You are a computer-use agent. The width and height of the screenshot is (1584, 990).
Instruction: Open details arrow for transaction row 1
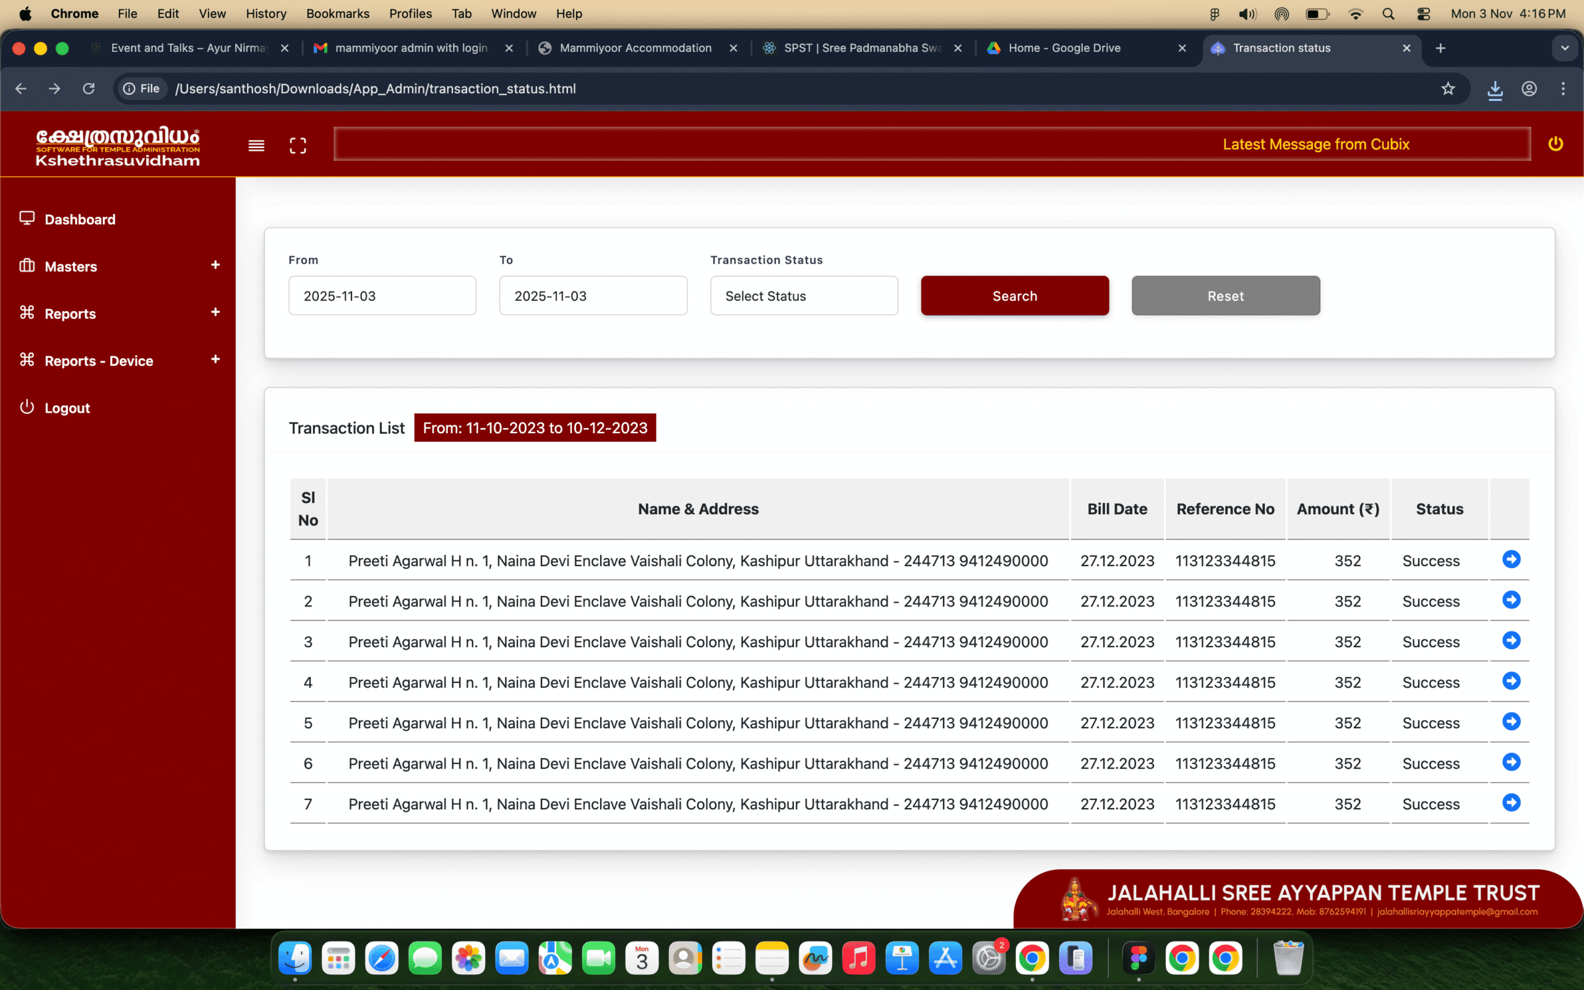tap(1511, 560)
